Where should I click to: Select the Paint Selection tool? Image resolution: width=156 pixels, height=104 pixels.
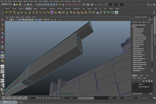click(x=2, y=29)
